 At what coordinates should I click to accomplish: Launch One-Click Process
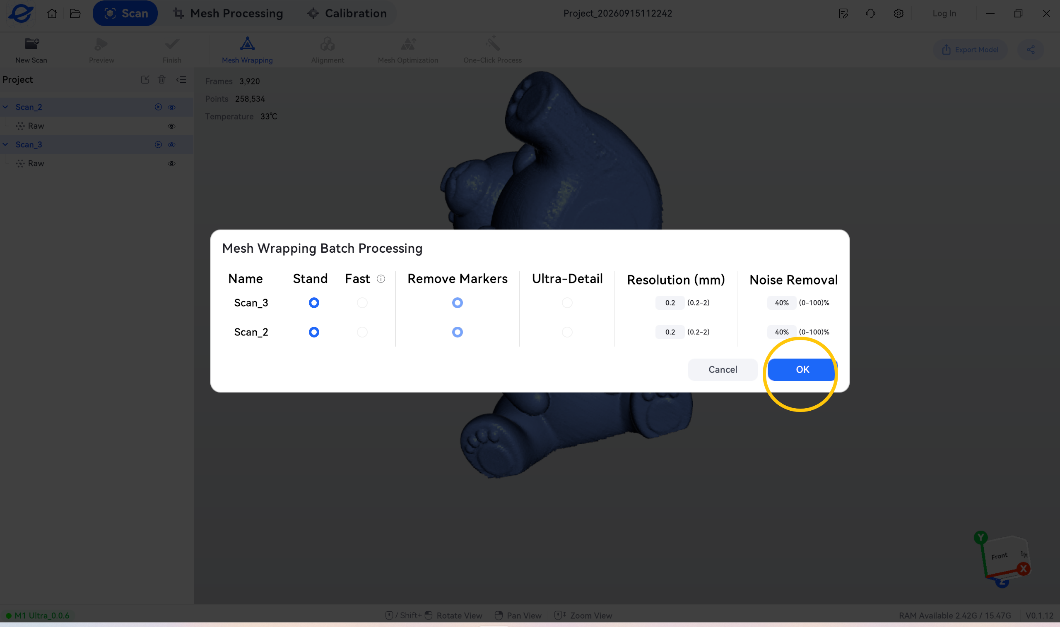pyautogui.click(x=492, y=50)
